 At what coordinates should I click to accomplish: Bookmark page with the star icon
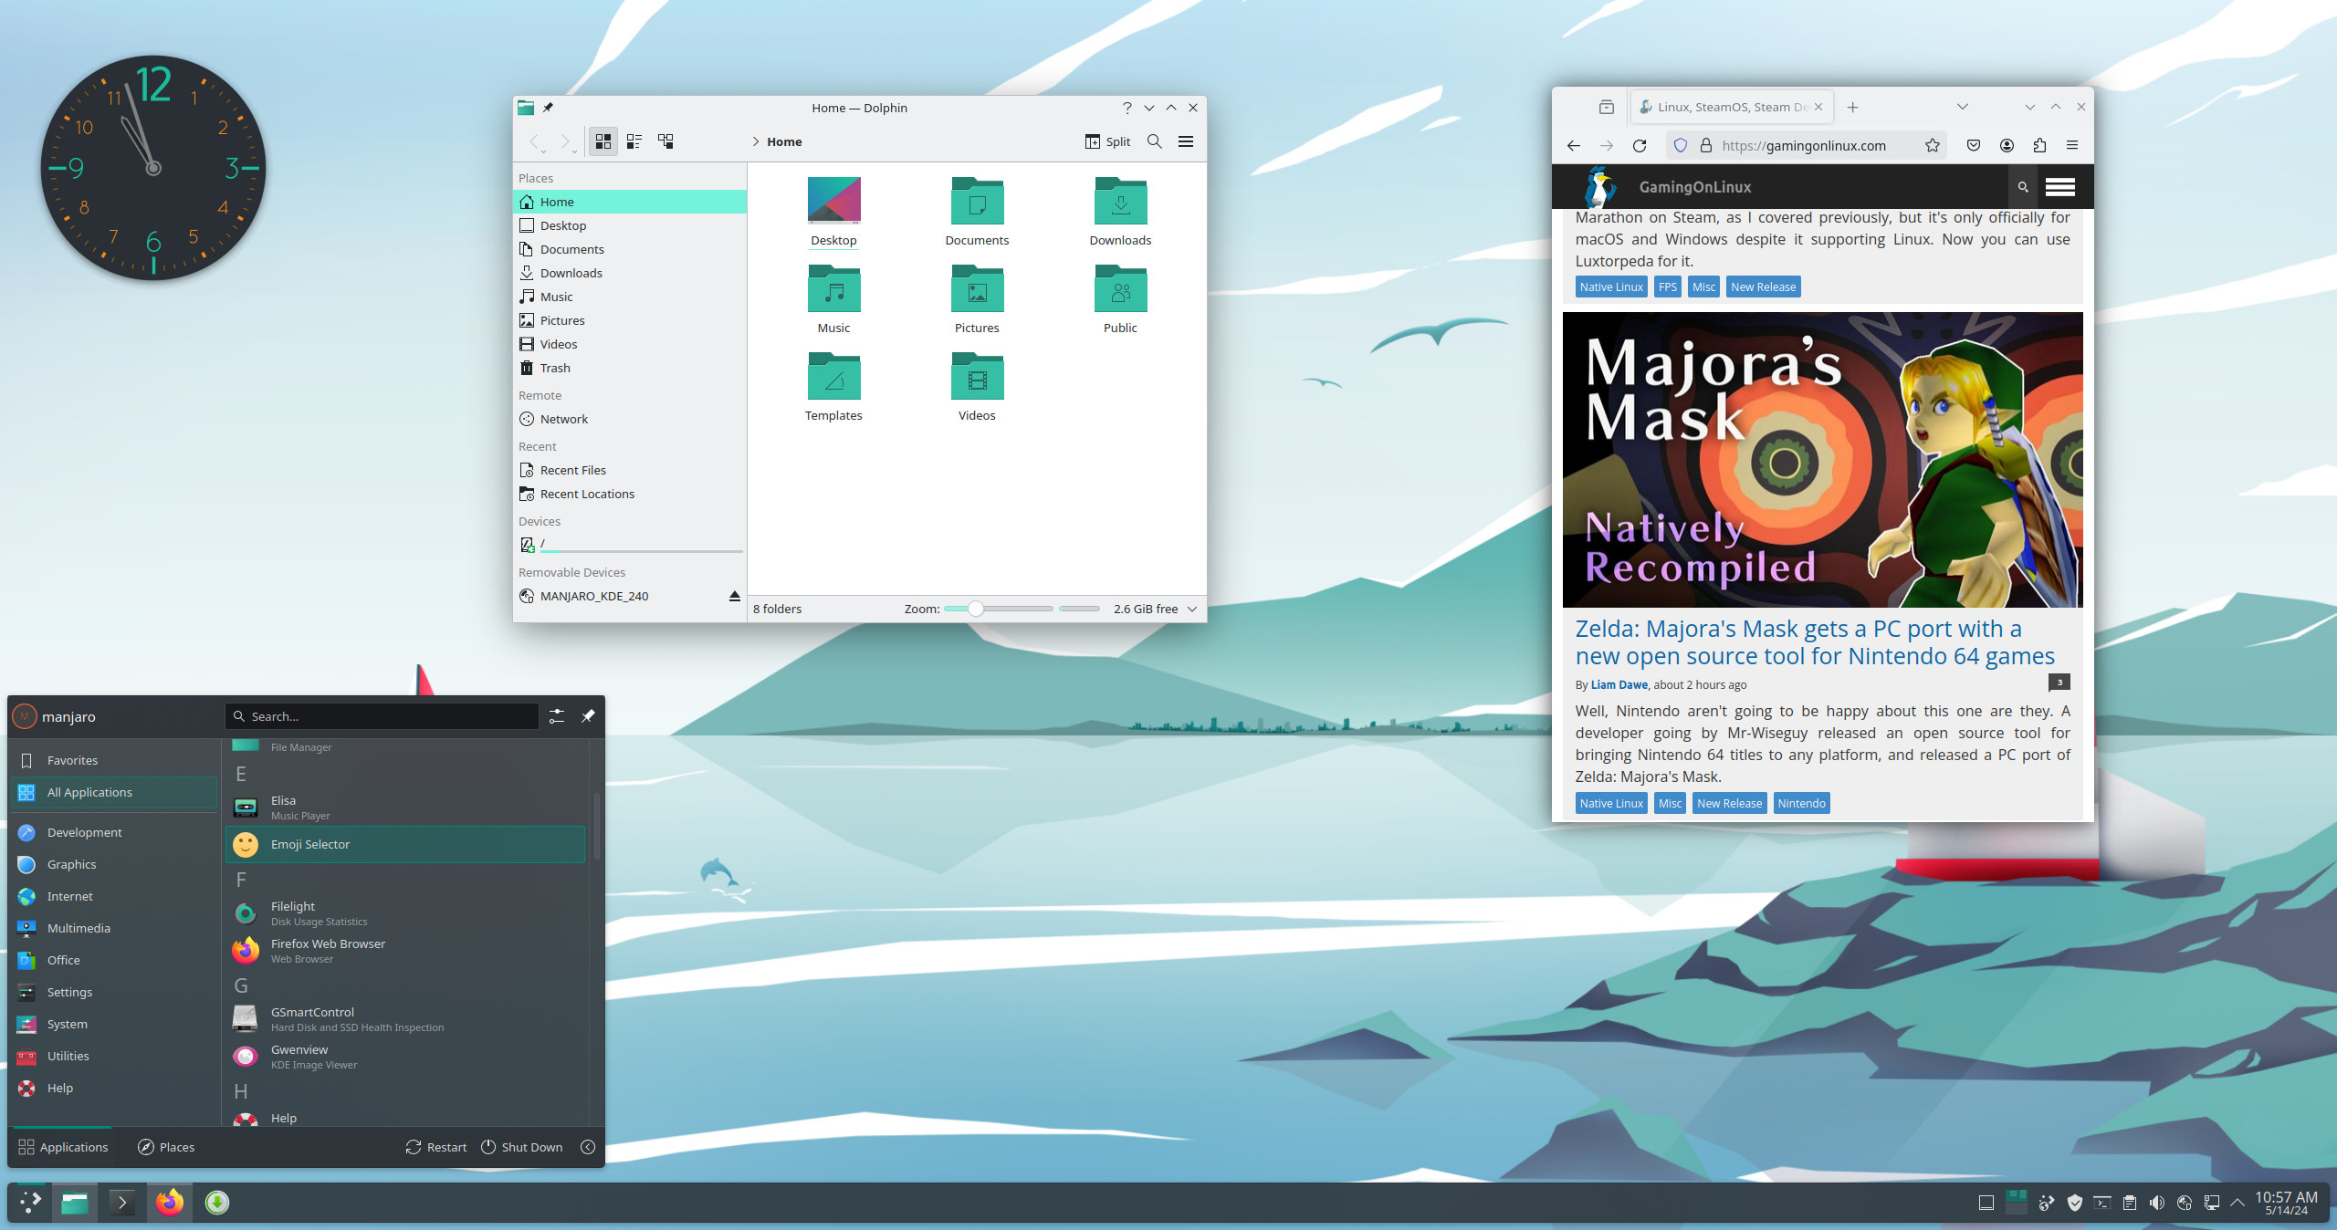click(1932, 145)
